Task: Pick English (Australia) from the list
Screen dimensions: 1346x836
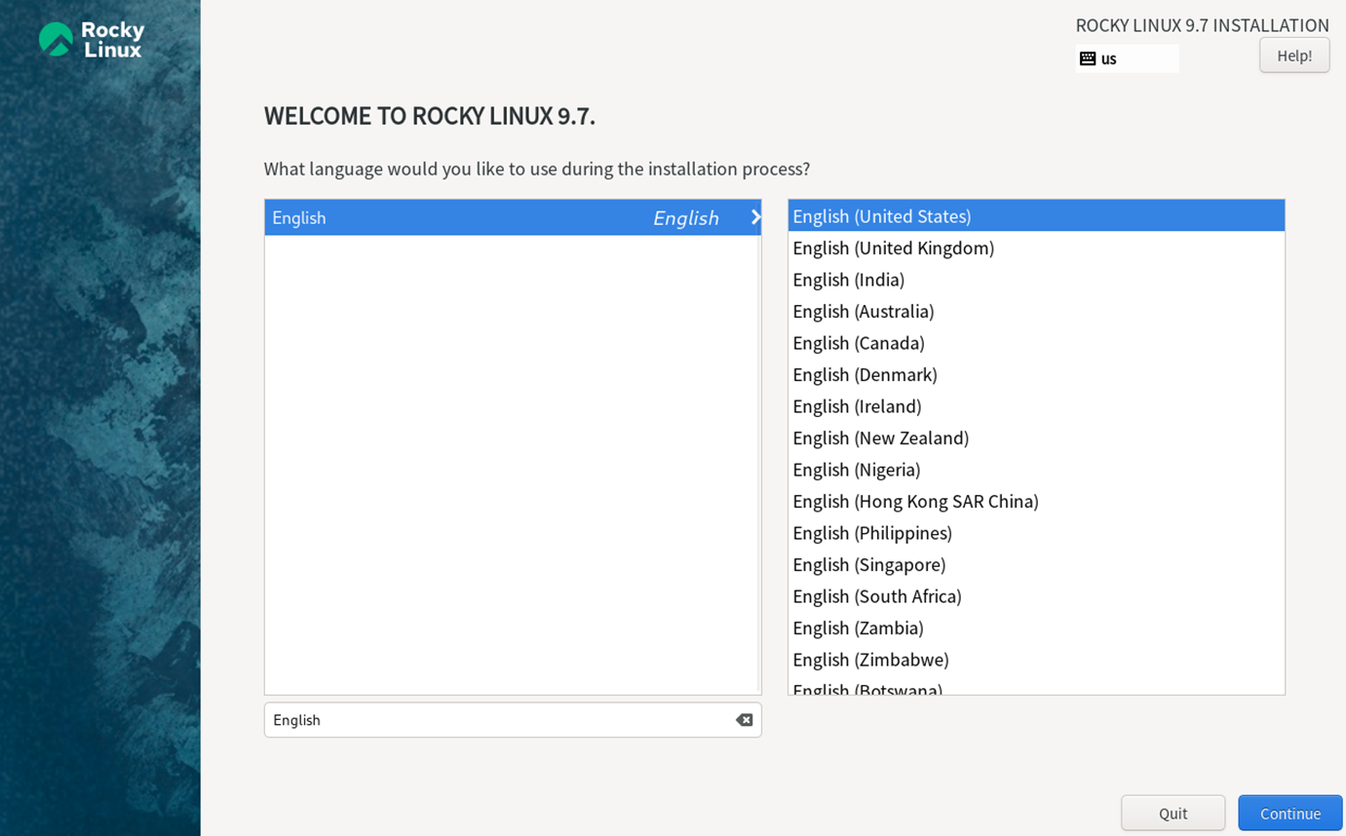Action: (1036, 311)
